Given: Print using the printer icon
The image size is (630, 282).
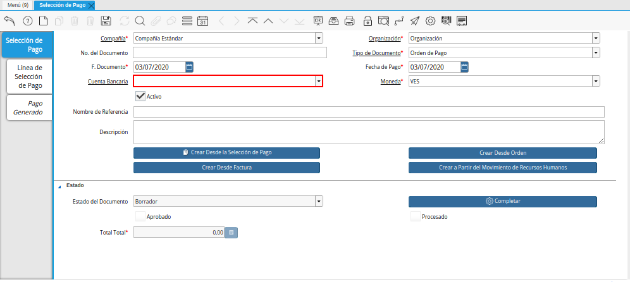Looking at the screenshot, I should point(350,21).
